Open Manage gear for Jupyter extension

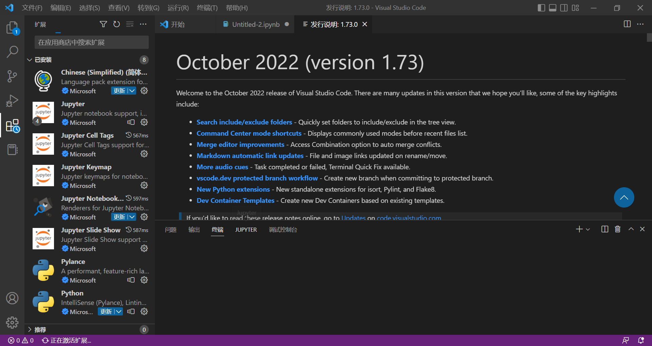144,122
